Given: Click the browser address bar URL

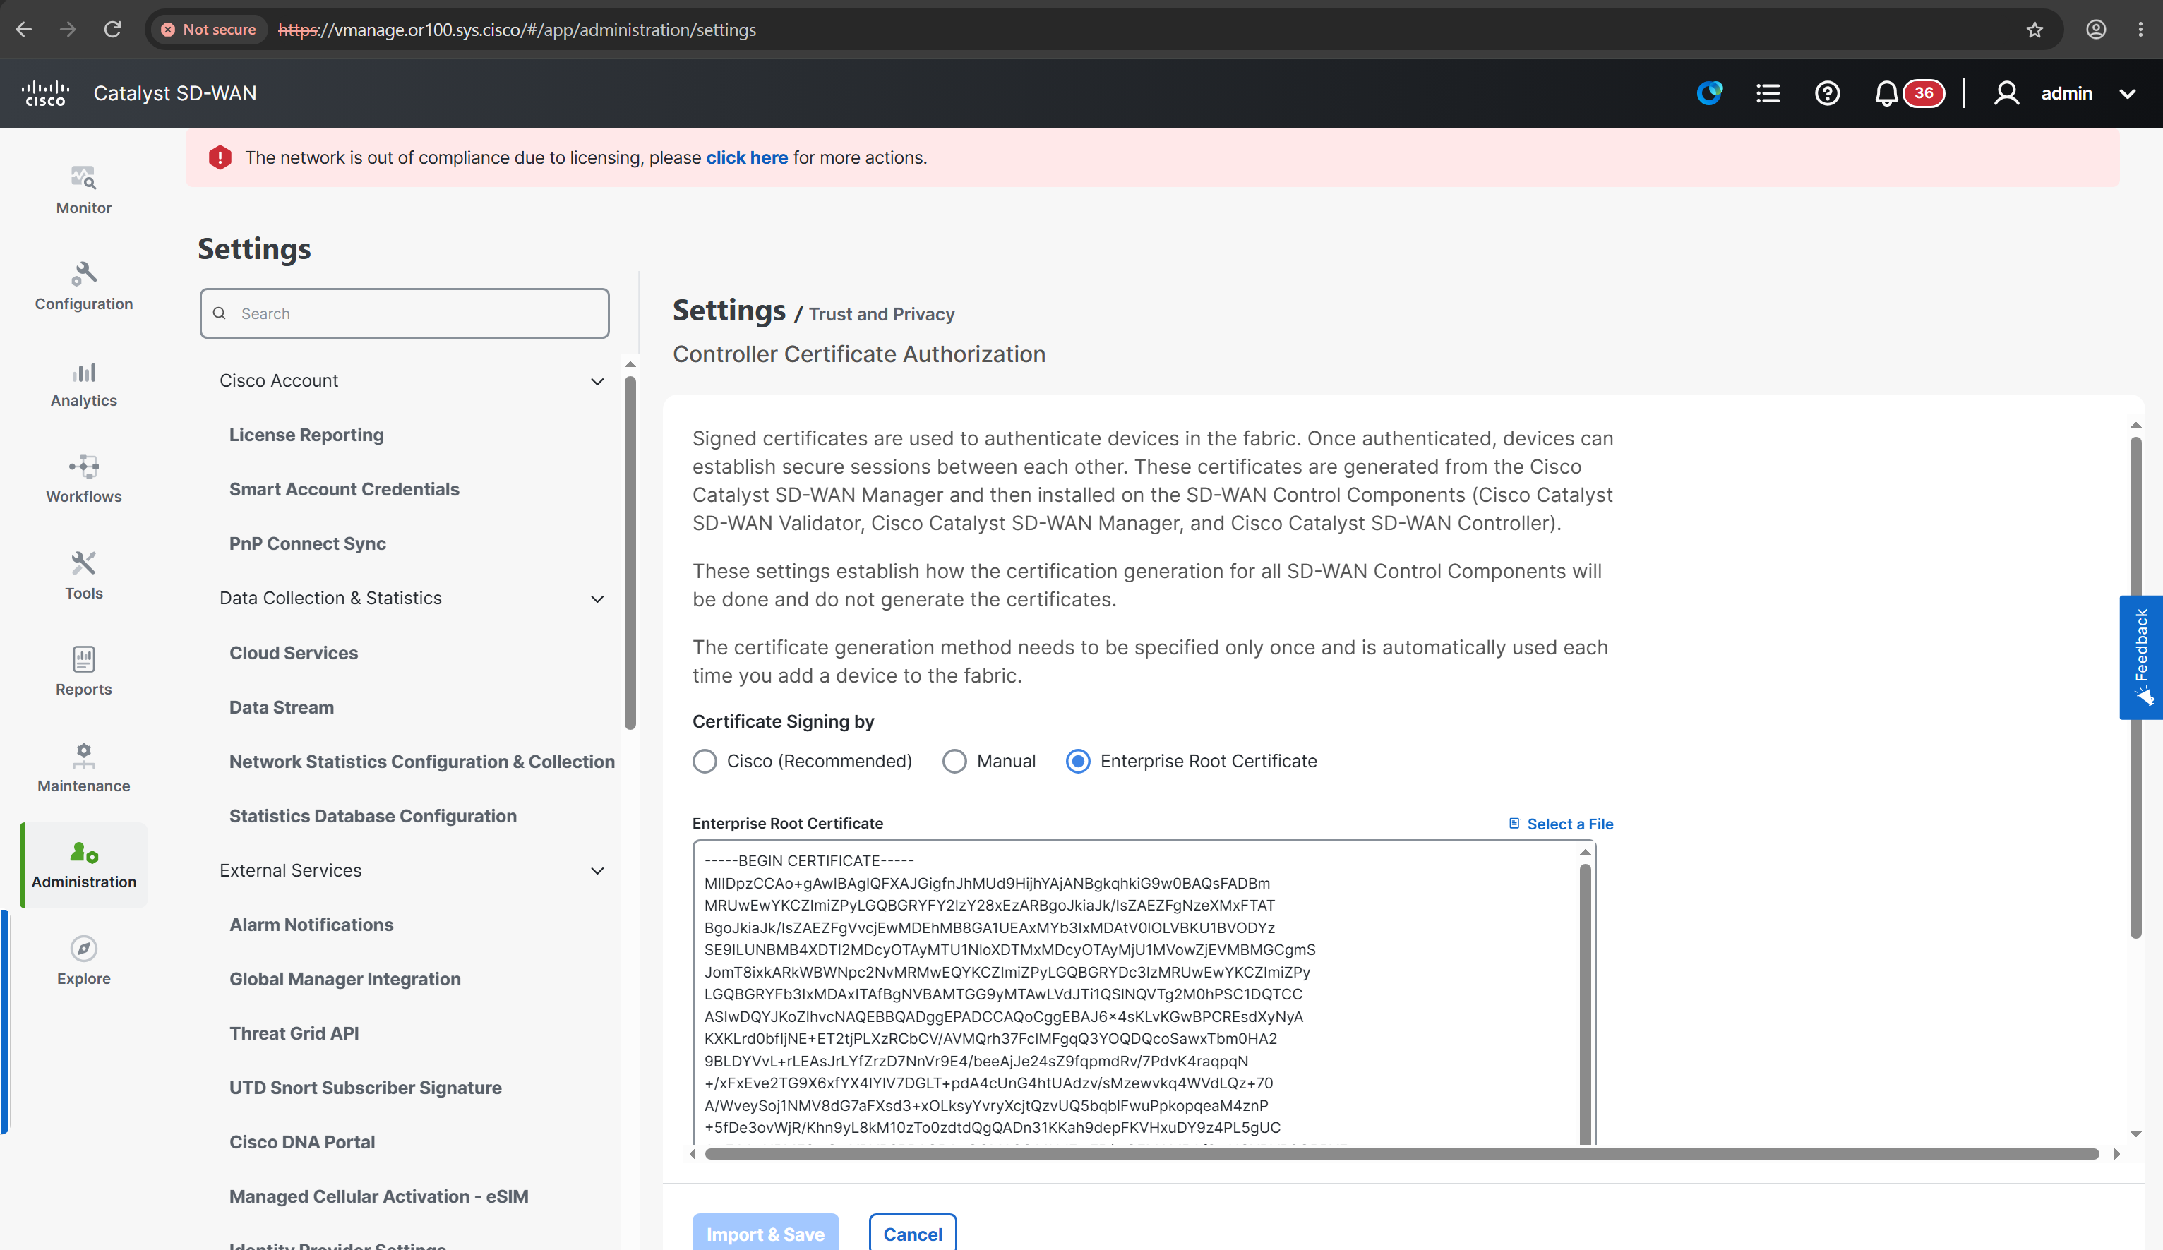Looking at the screenshot, I should pos(517,30).
